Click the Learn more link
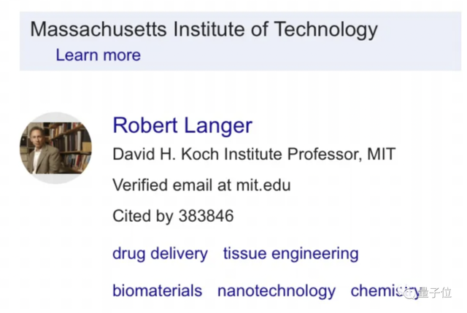Screen dimensions: 467x313 (98, 55)
